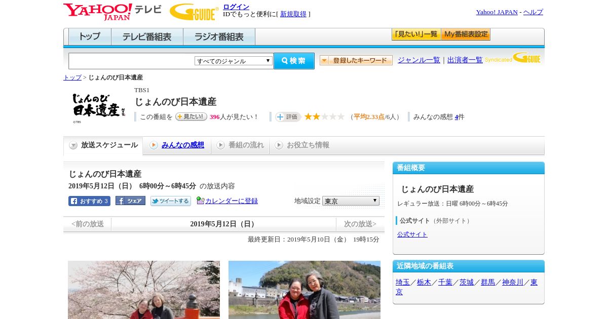Select the トップ navigation tab
This screenshot has width=608, height=319.
[x=90, y=37]
